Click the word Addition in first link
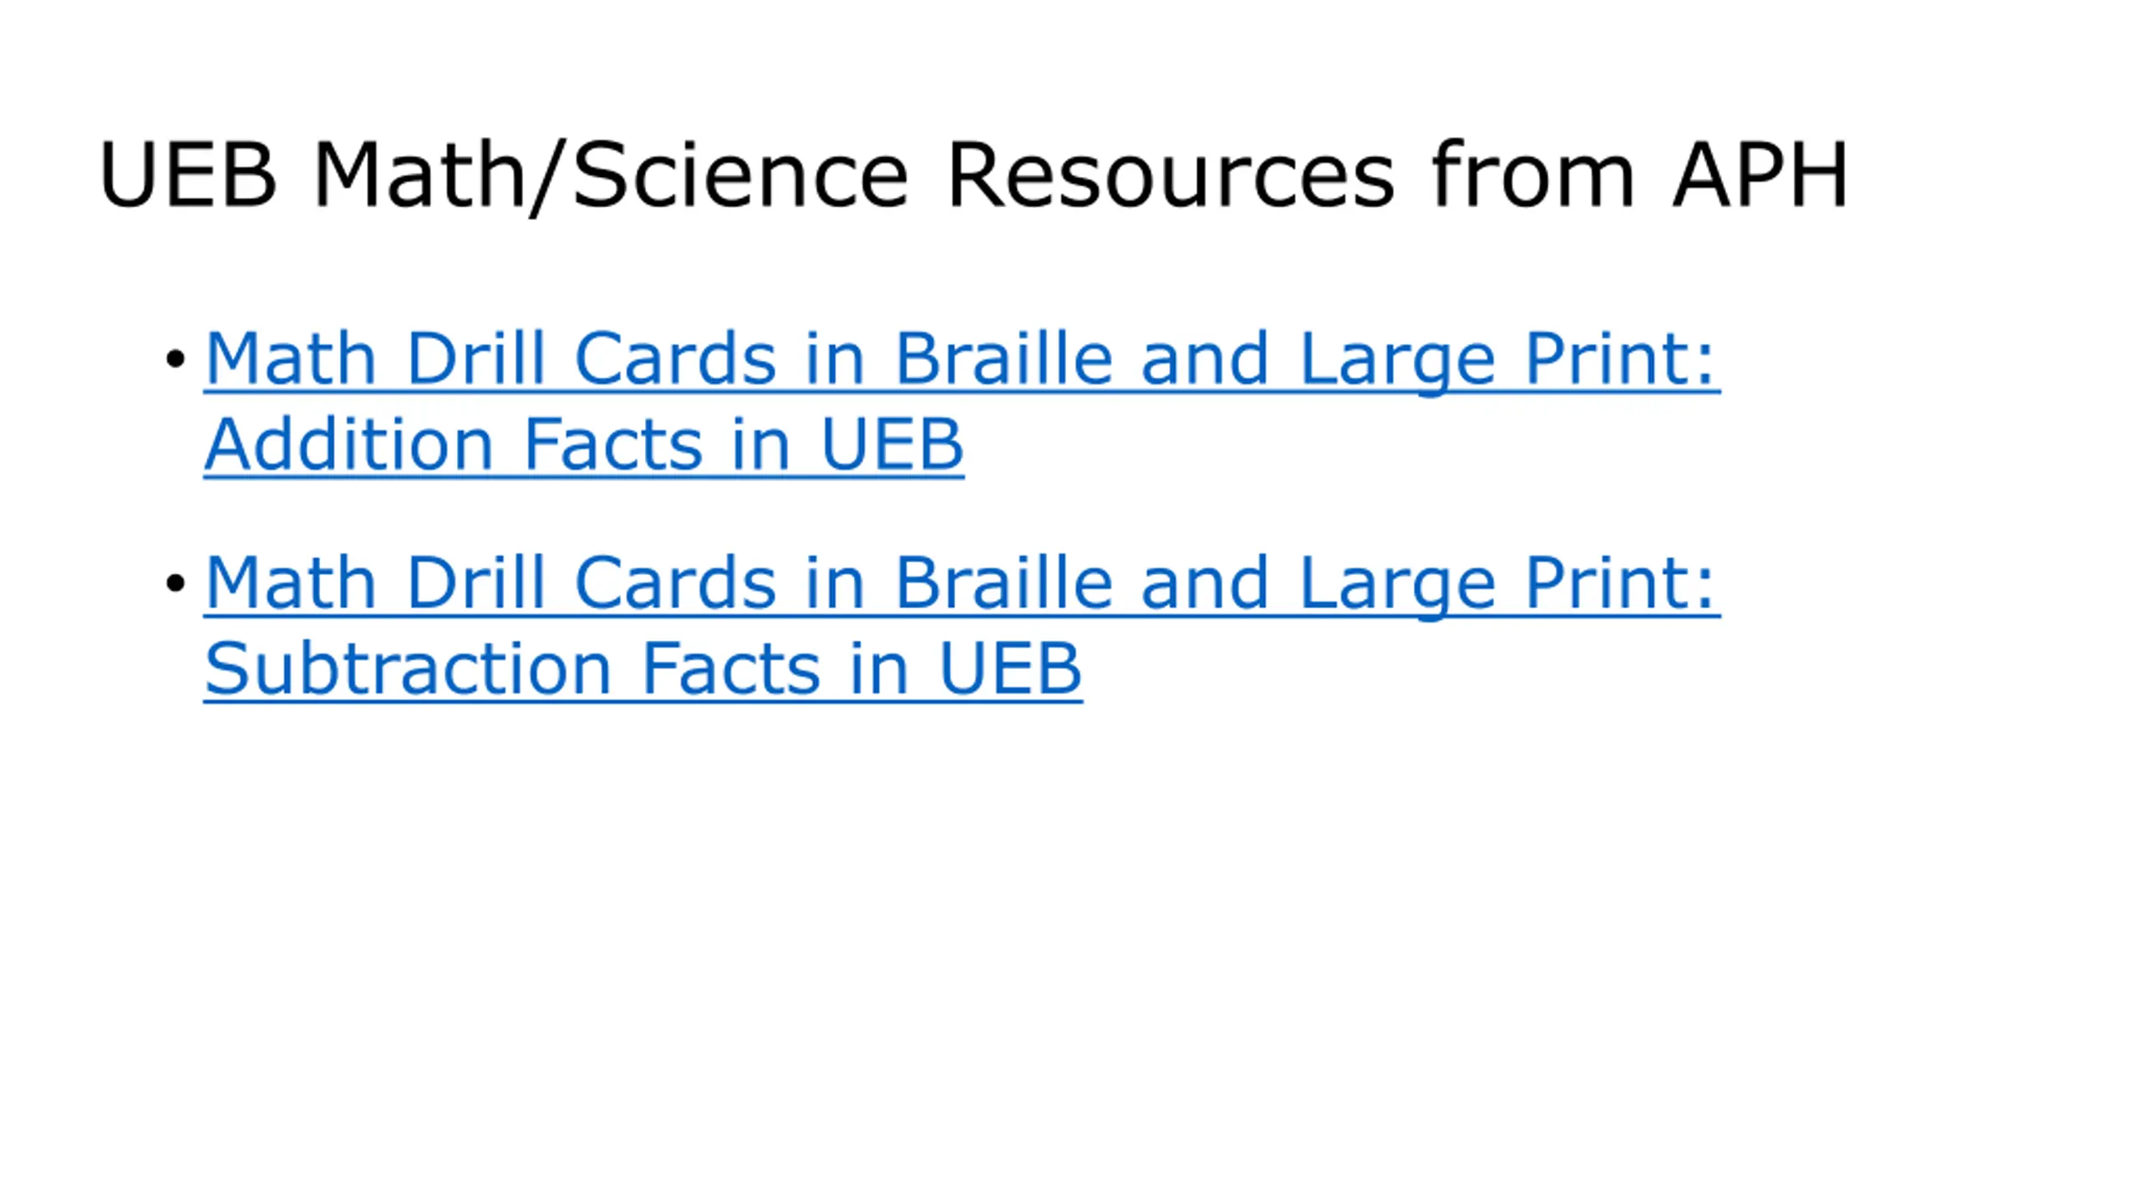2139x1203 pixels. point(348,444)
